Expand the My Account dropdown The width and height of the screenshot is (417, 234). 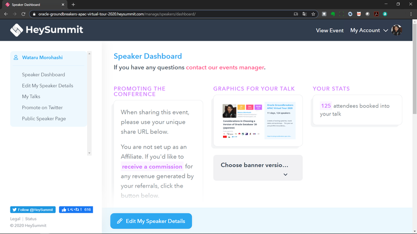[369, 30]
